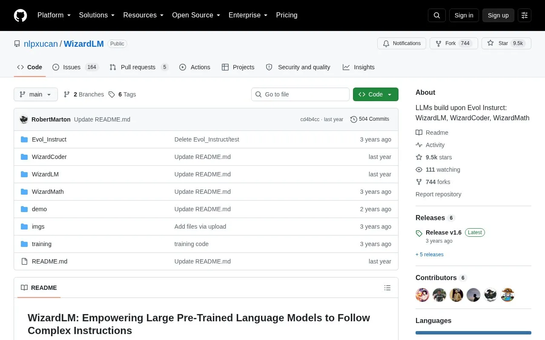Image resolution: width=545 pixels, height=340 pixels.
Task: Open the first contributor avatar
Action: [x=422, y=295]
